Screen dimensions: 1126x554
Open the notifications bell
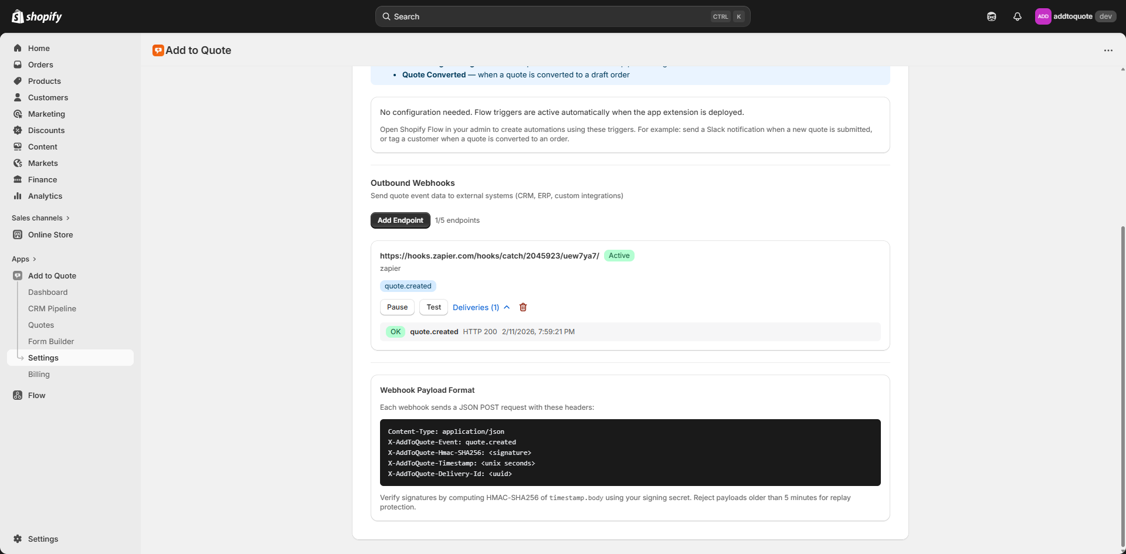[x=1018, y=16]
